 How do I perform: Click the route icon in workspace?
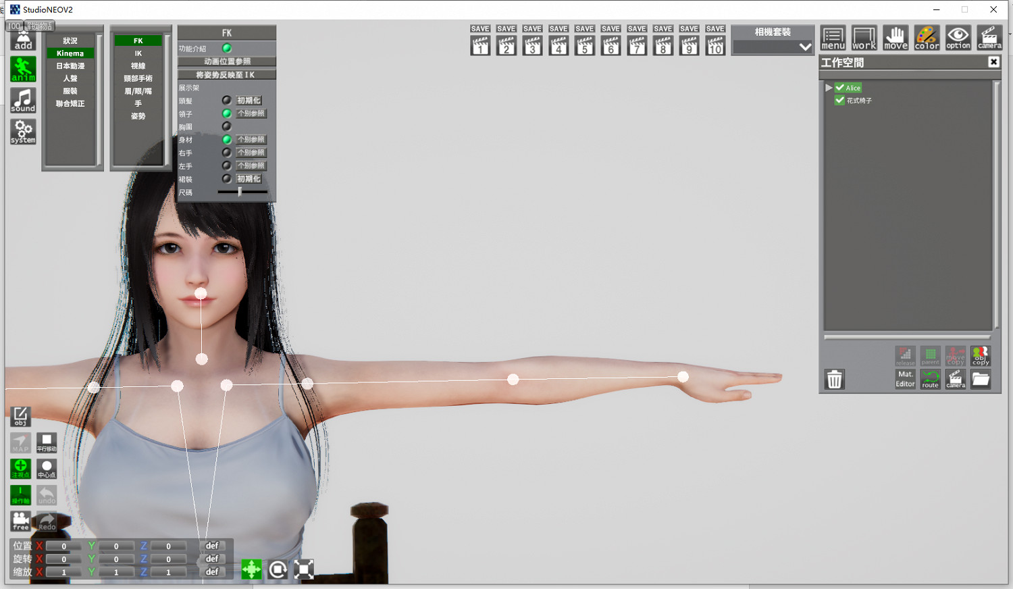[930, 379]
